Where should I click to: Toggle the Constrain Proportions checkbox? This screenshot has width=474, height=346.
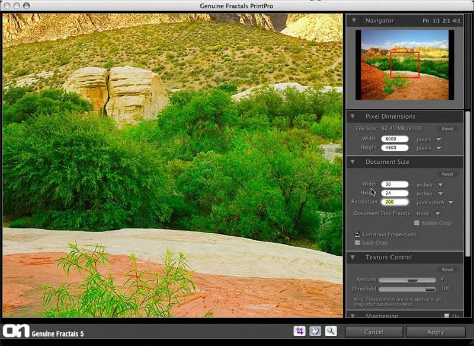tap(357, 234)
